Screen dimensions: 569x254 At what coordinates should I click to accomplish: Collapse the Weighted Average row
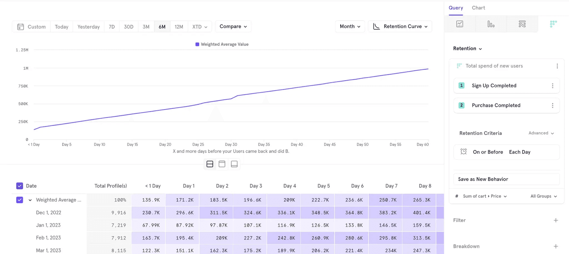click(x=30, y=200)
